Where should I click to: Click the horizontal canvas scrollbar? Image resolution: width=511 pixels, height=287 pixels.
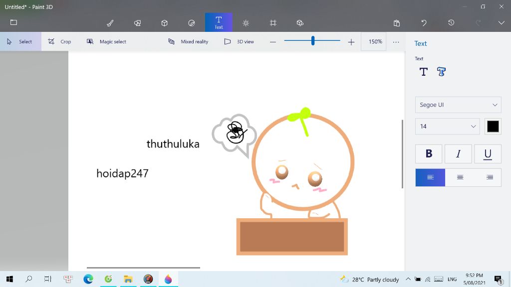tap(143, 268)
